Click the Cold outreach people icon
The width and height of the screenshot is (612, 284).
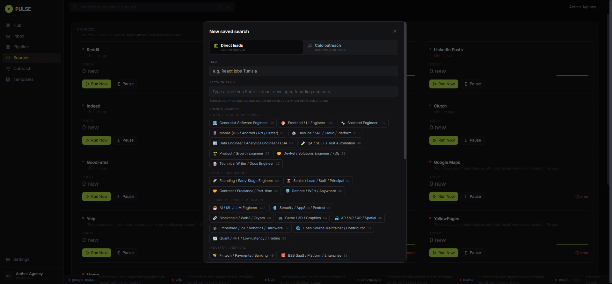pos(310,46)
